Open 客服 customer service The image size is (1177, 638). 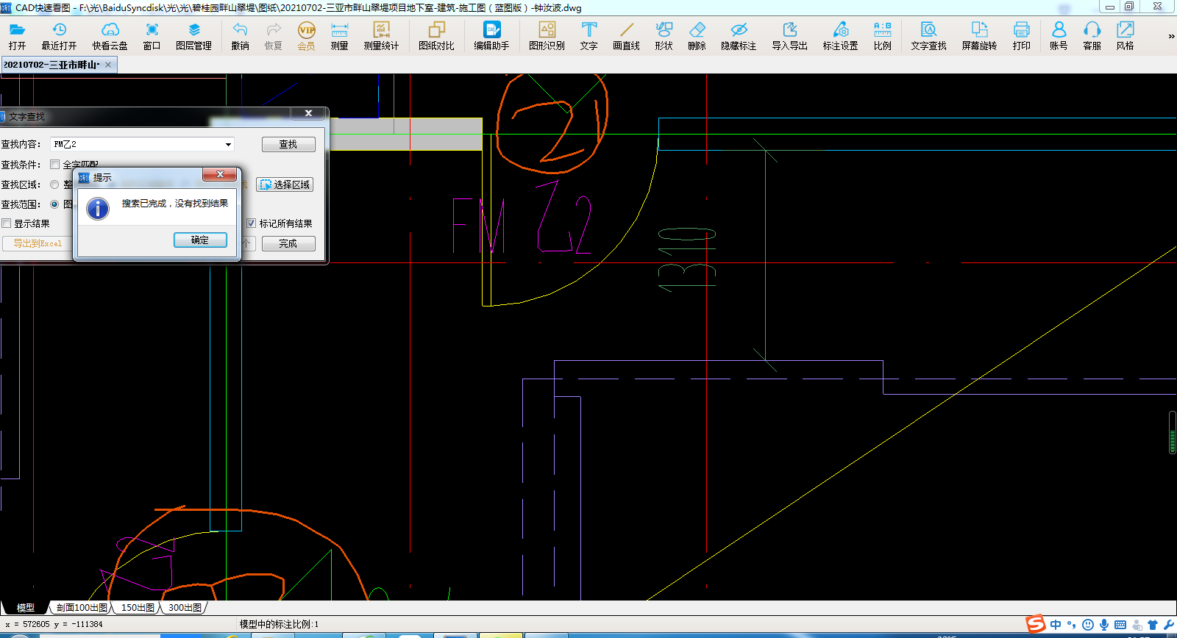click(1092, 35)
